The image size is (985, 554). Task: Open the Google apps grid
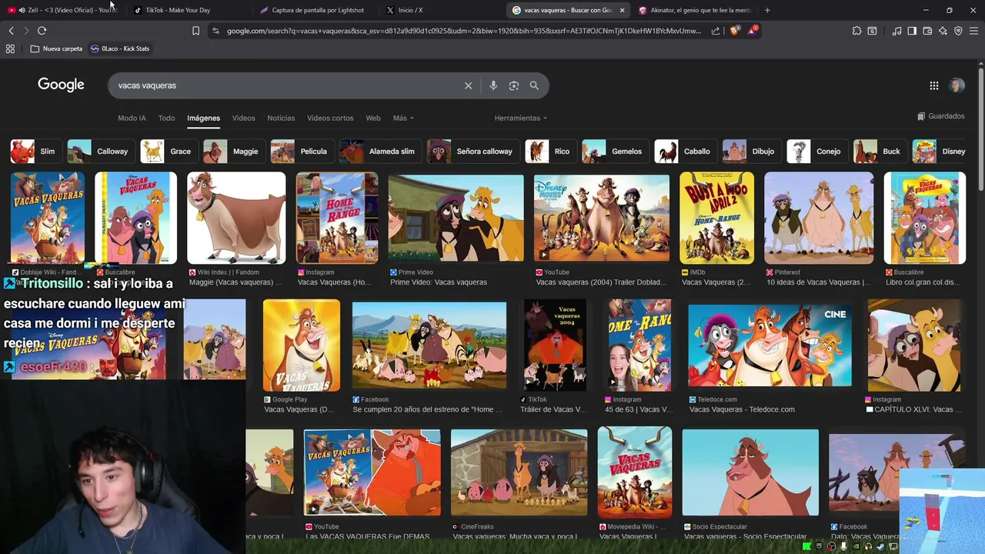tap(933, 85)
